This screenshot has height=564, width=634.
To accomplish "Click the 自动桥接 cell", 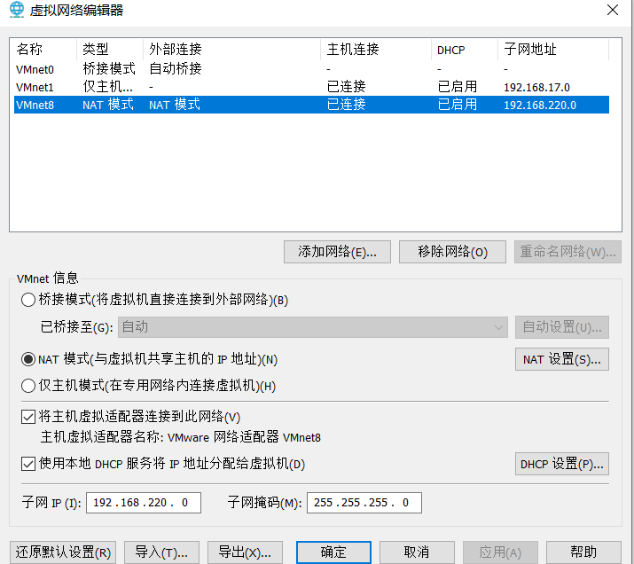I will [176, 69].
